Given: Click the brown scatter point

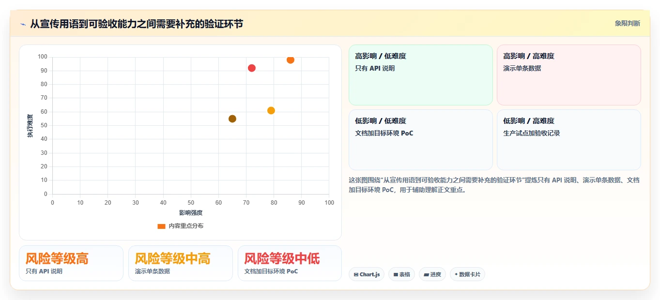Looking at the screenshot, I should point(232,119).
